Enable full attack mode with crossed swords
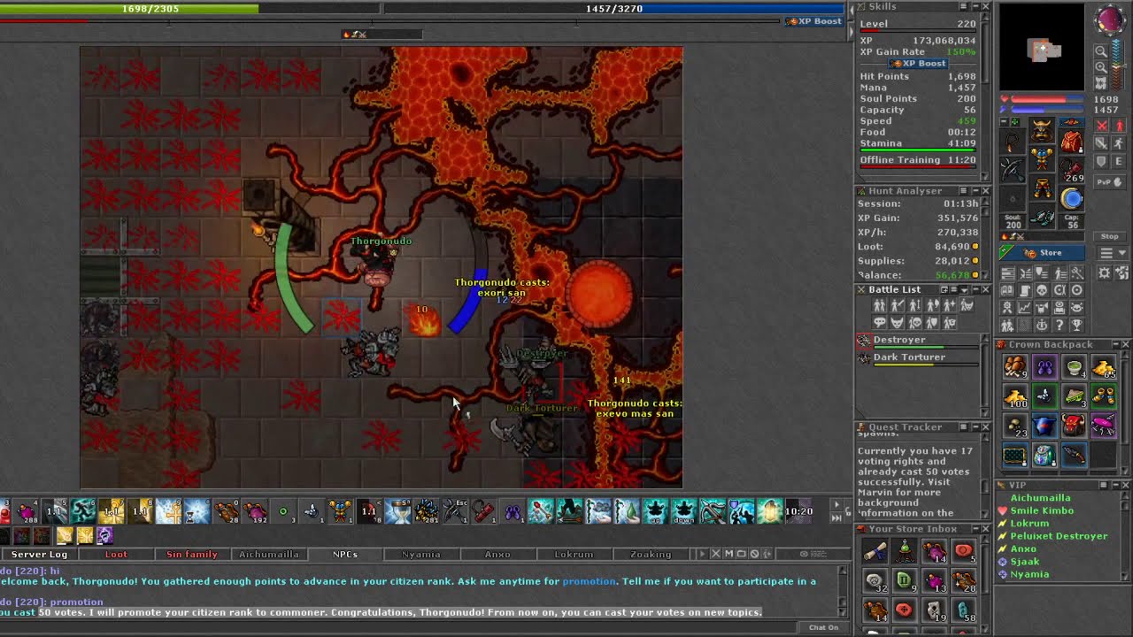Image resolution: width=1133 pixels, height=637 pixels. [x=1103, y=126]
